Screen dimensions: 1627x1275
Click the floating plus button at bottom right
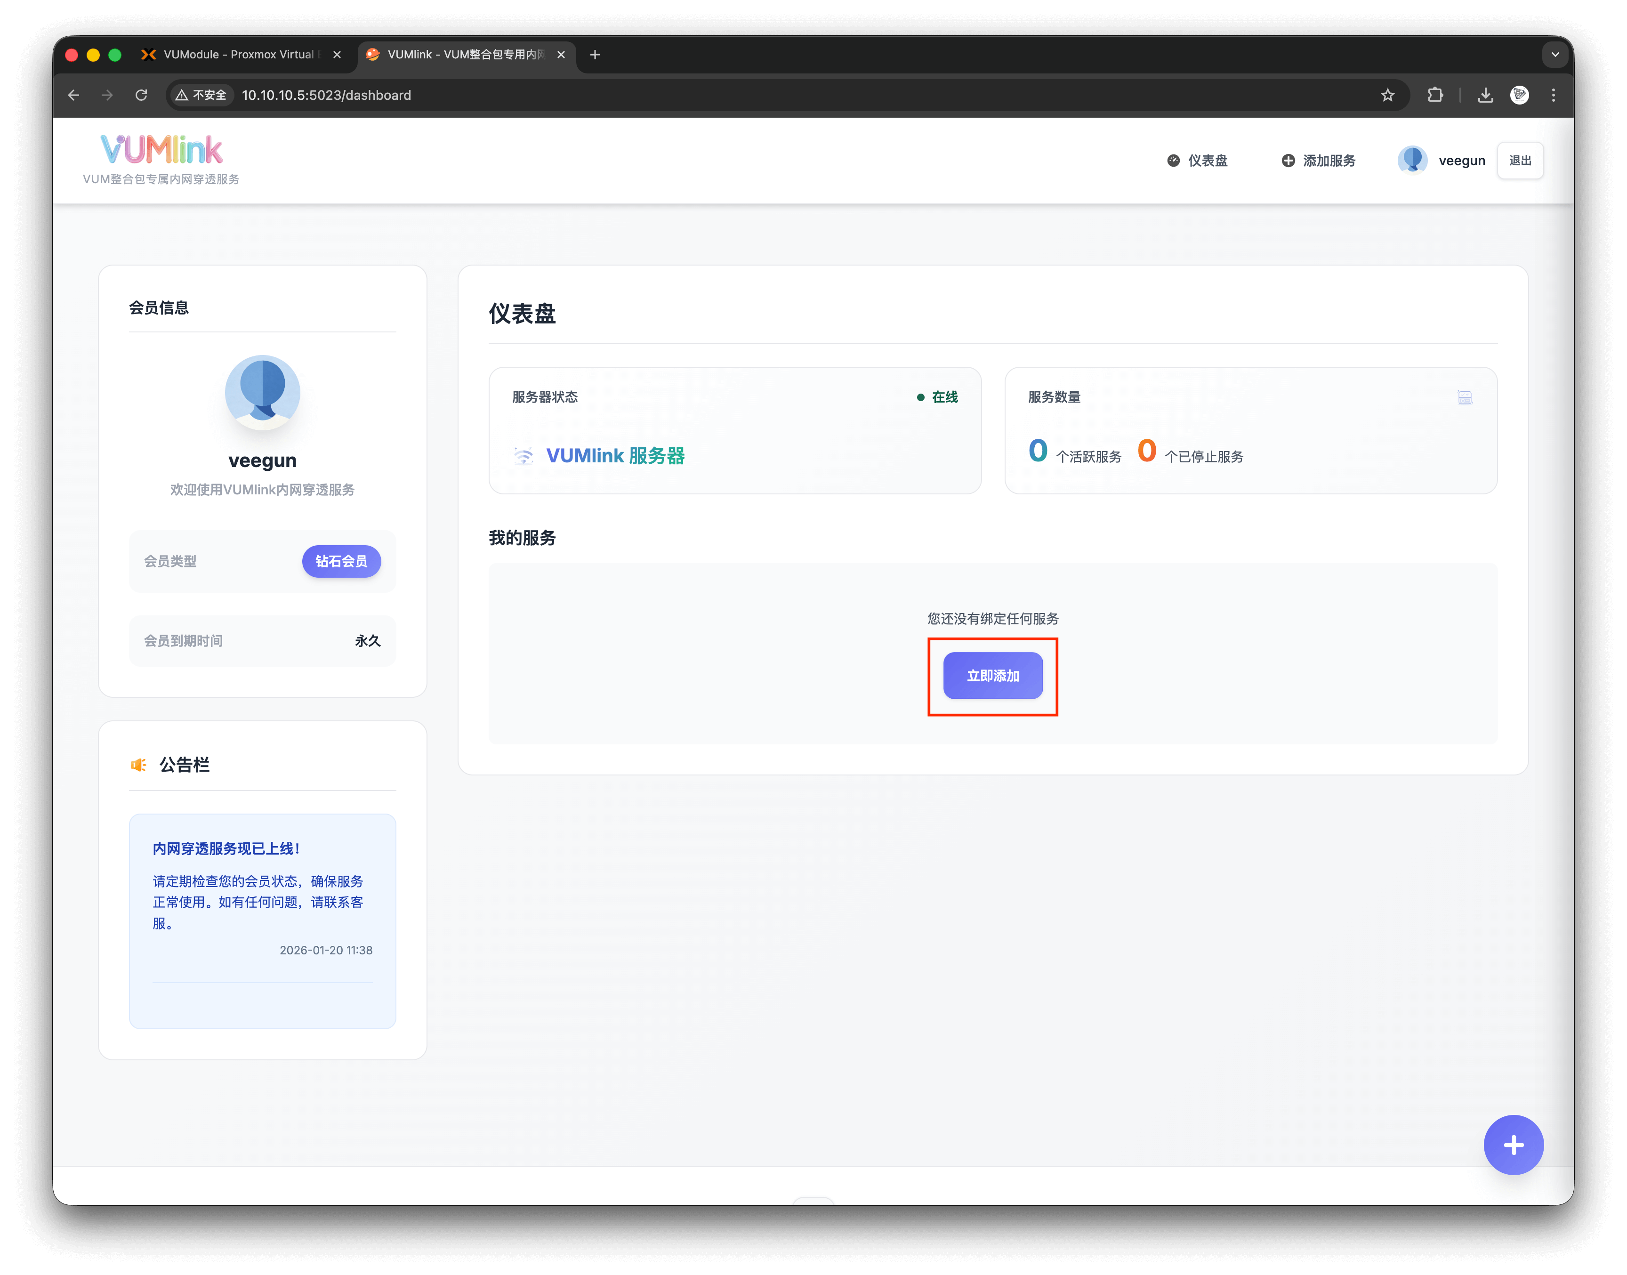pyautogui.click(x=1513, y=1145)
